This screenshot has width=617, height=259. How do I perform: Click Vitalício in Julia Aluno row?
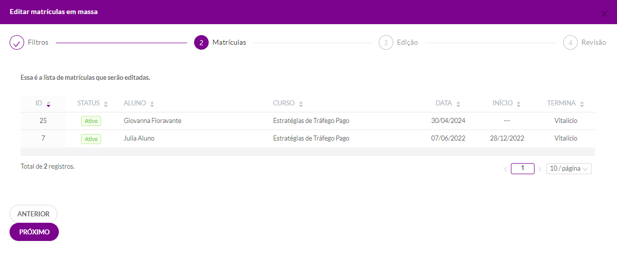pos(566,139)
